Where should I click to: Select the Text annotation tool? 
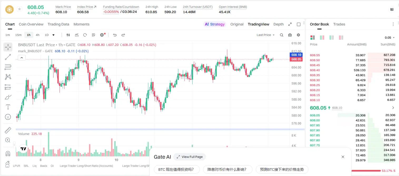tap(8, 107)
